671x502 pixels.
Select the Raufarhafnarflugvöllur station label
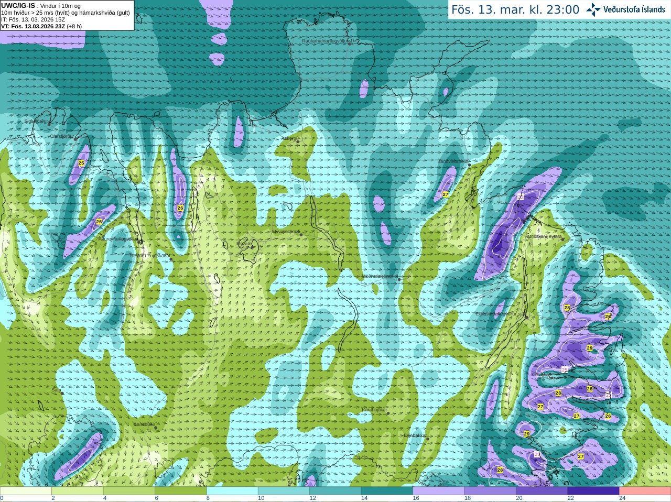(324, 40)
